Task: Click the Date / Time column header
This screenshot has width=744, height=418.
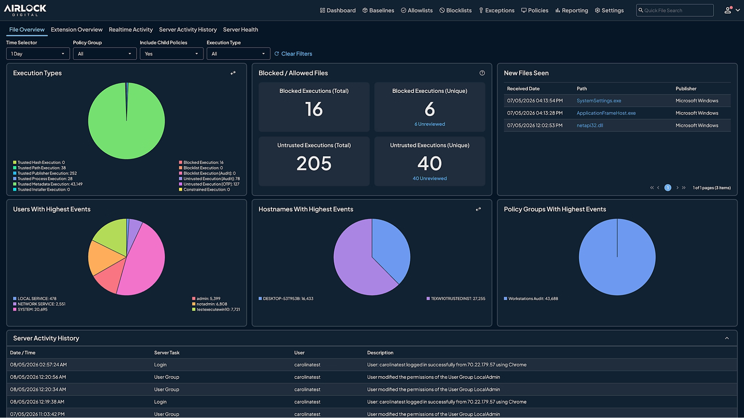Action: [23, 353]
